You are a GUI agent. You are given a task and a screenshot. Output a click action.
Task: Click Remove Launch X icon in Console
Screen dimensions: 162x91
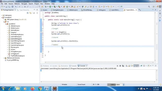tap(120, 66)
